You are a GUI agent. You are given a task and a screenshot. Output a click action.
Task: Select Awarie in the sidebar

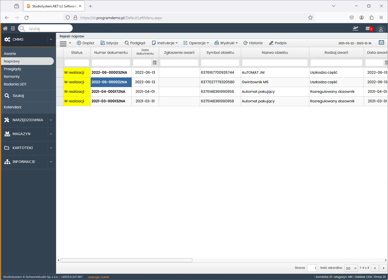click(10, 54)
